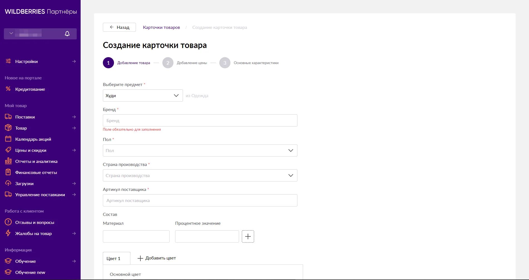
Task: Open the Пол dropdown
Action: [x=200, y=150]
